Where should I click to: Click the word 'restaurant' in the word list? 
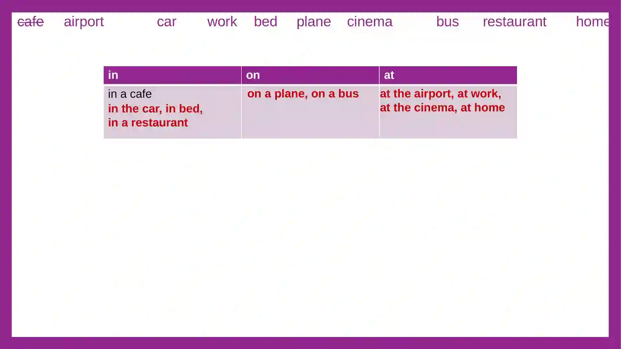click(515, 22)
